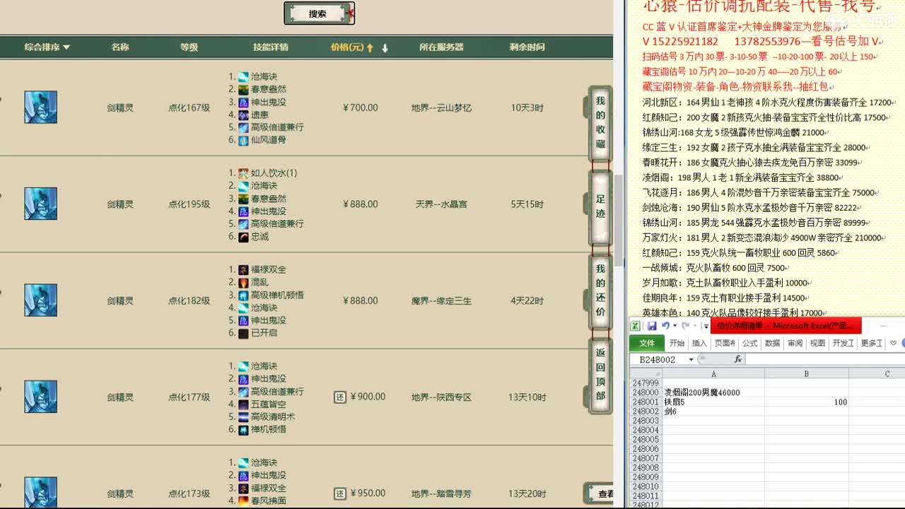Click the 沧海诀 skill icon in the ¥700.00 row
905x509 pixels.
point(243,76)
